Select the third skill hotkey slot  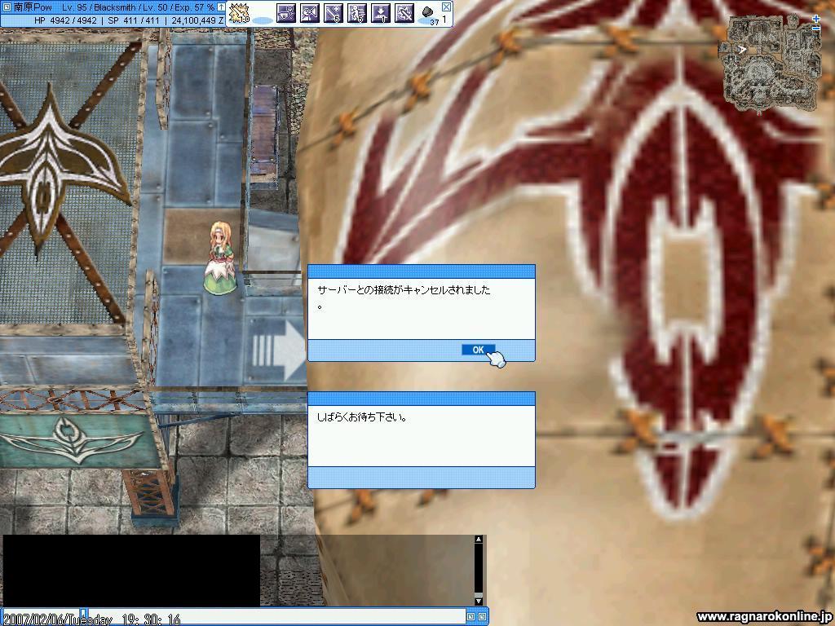point(309,13)
